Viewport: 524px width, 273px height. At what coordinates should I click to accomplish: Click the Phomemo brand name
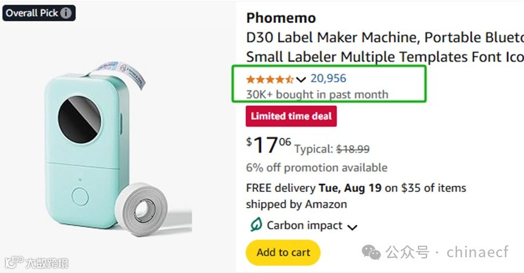281,18
